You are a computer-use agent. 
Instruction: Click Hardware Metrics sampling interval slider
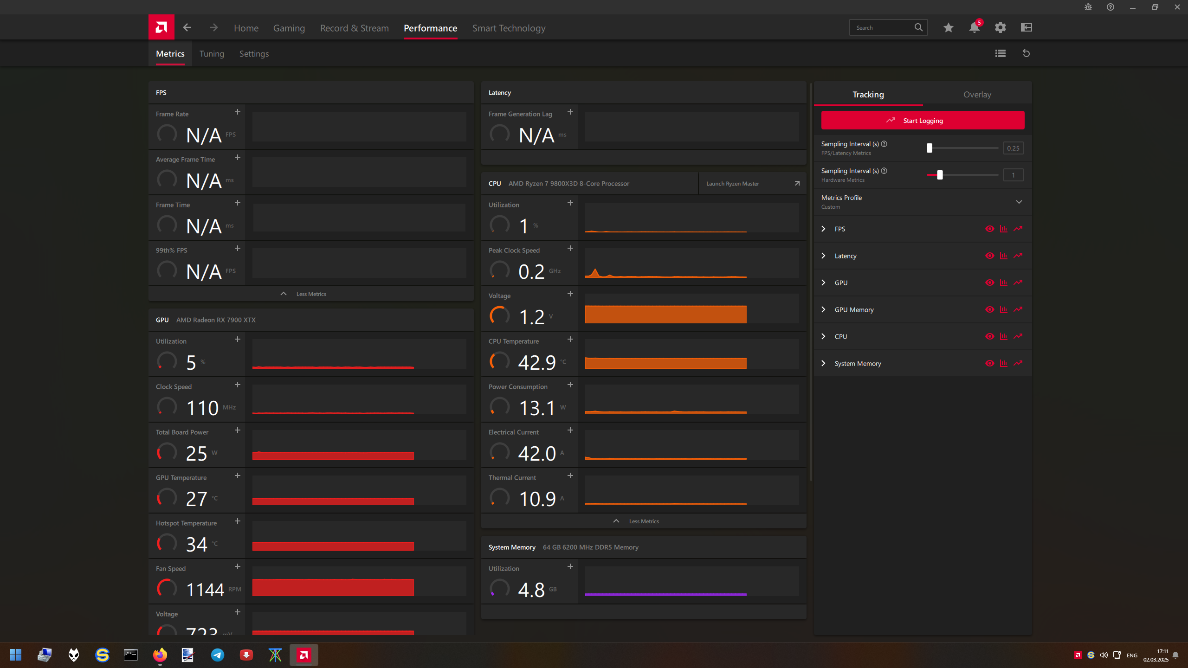pyautogui.click(x=940, y=175)
